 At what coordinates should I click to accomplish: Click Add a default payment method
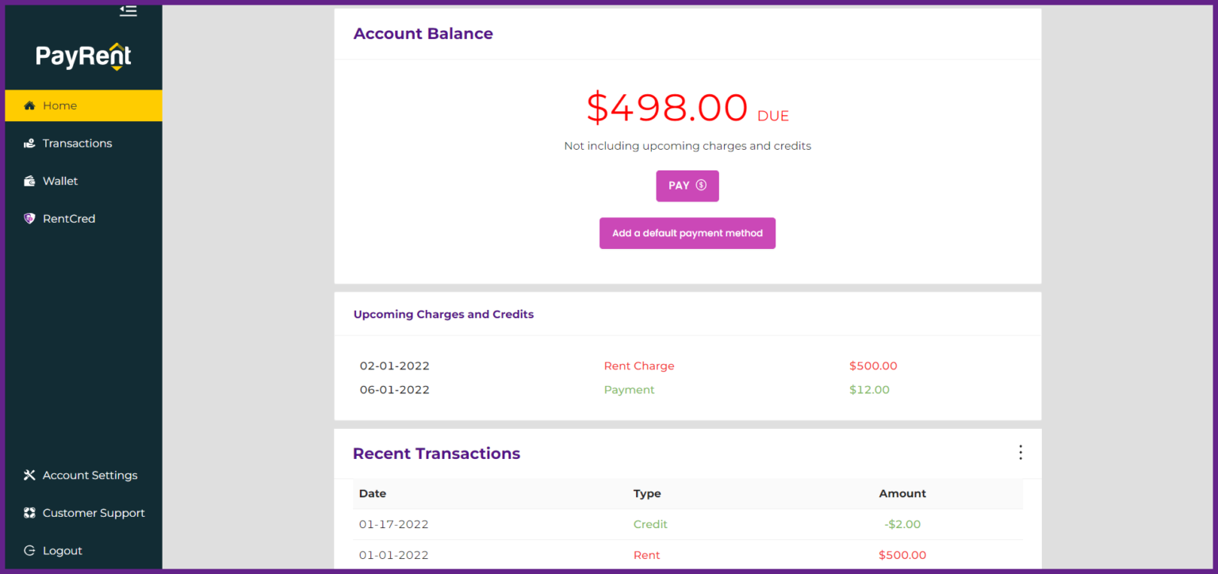(687, 232)
